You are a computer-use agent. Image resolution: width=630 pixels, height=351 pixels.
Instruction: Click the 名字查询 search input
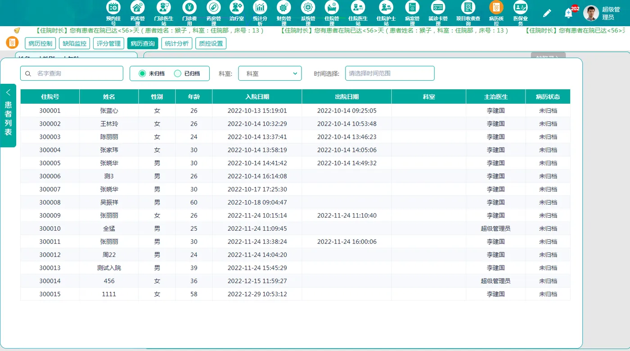72,73
